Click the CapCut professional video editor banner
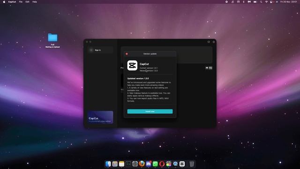 (100, 117)
